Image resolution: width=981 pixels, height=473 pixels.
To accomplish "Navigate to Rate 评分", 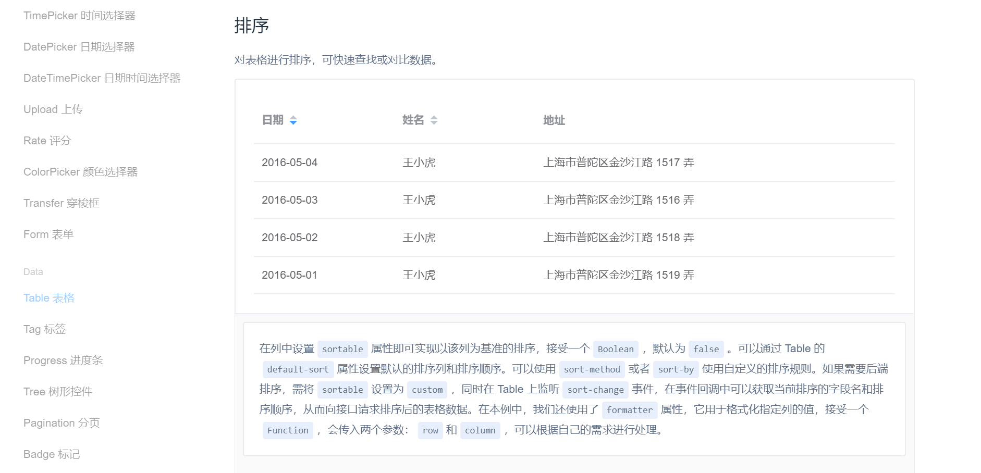I will tap(46, 140).
